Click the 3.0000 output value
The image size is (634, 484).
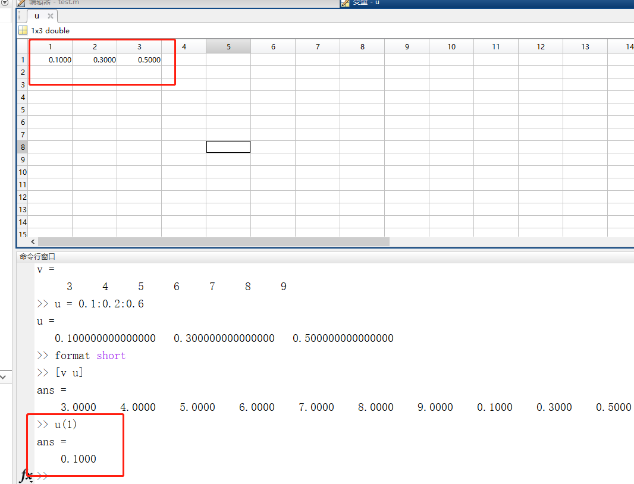coord(79,407)
